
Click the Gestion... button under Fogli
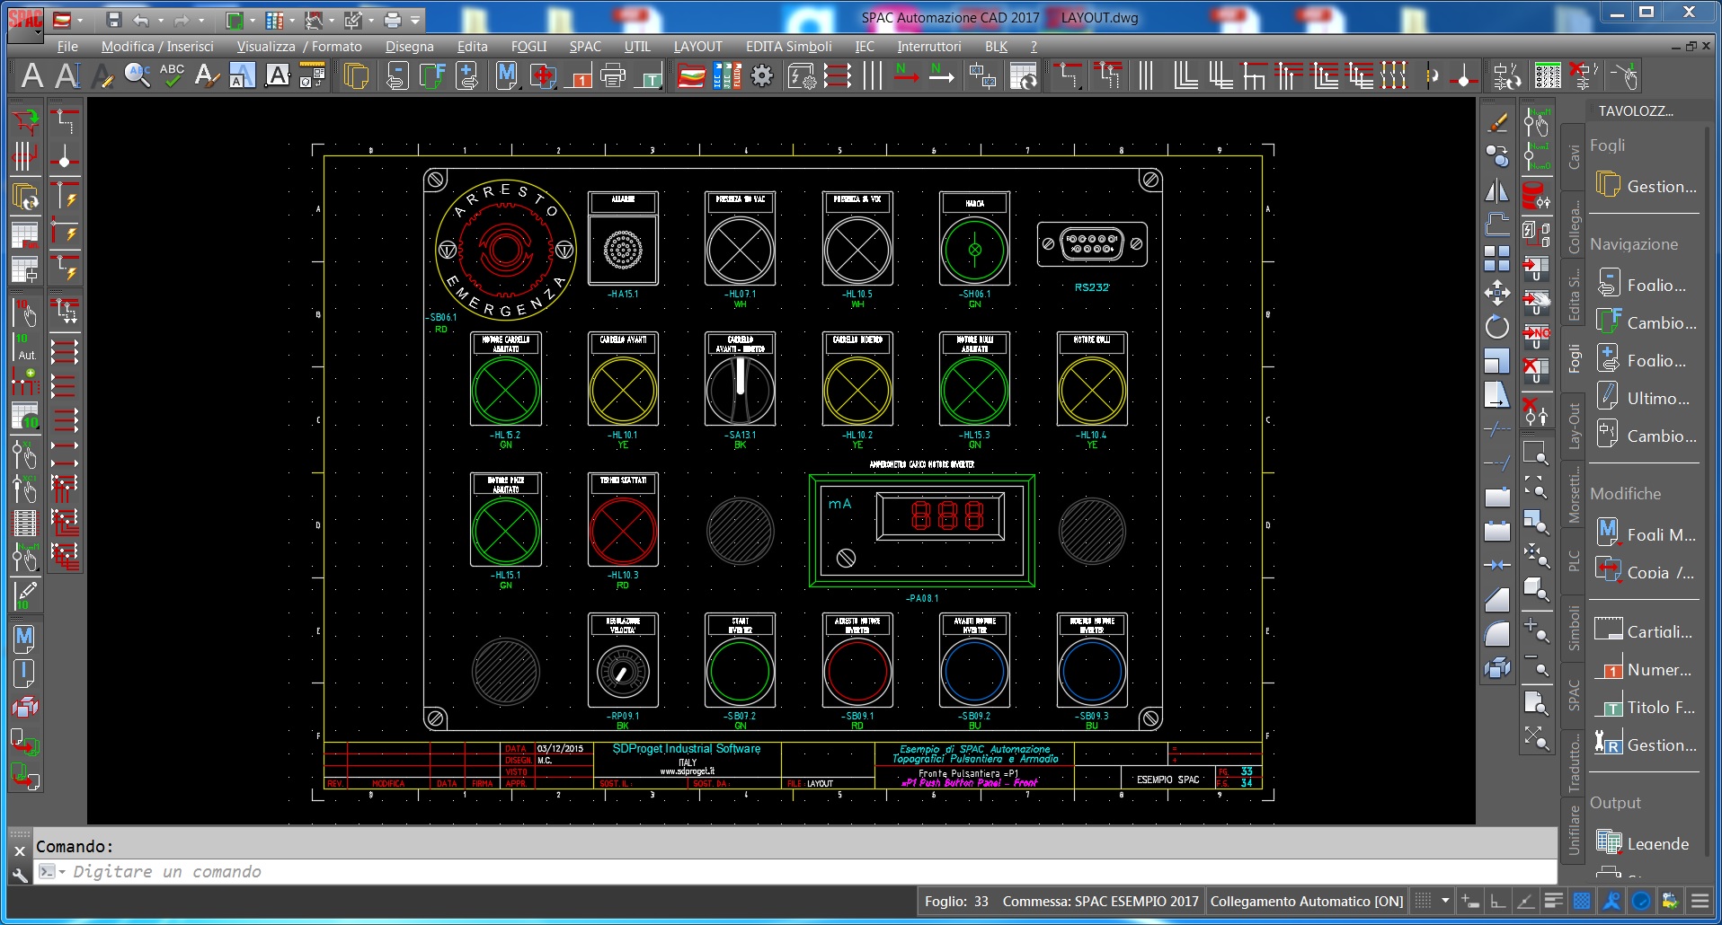[x=1647, y=186]
